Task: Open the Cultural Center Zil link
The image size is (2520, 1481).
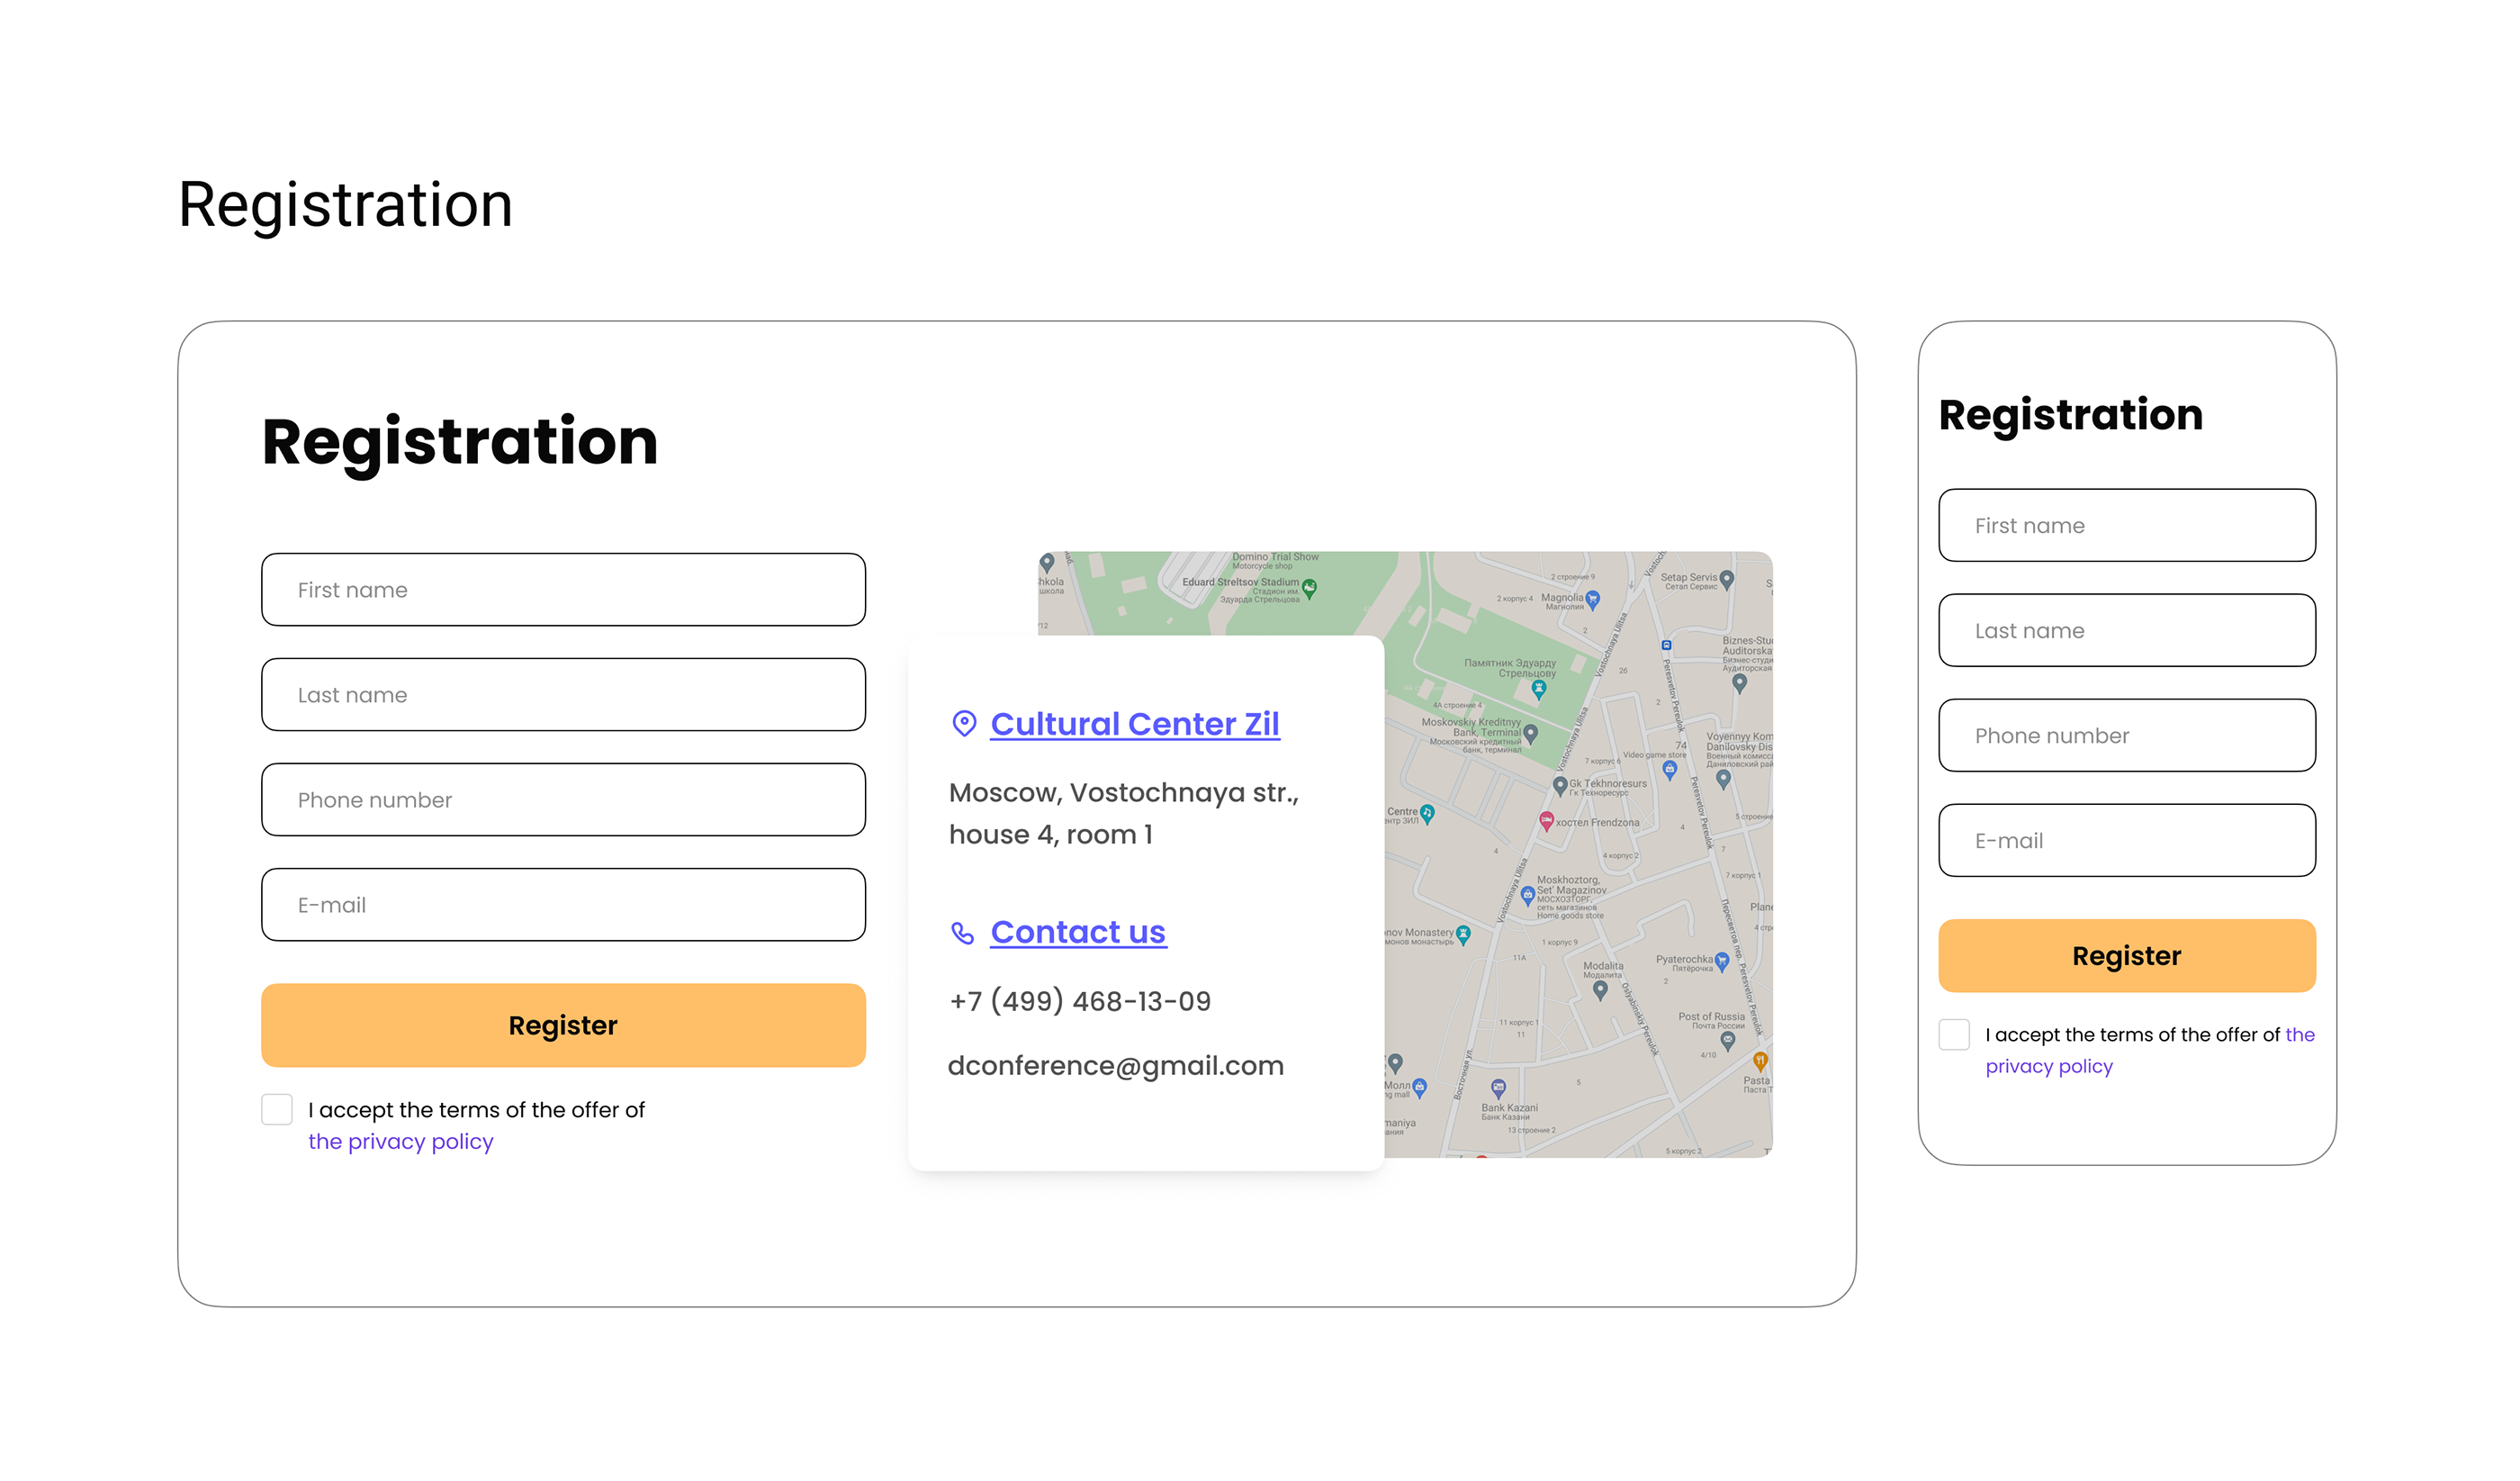Action: [x=1135, y=724]
